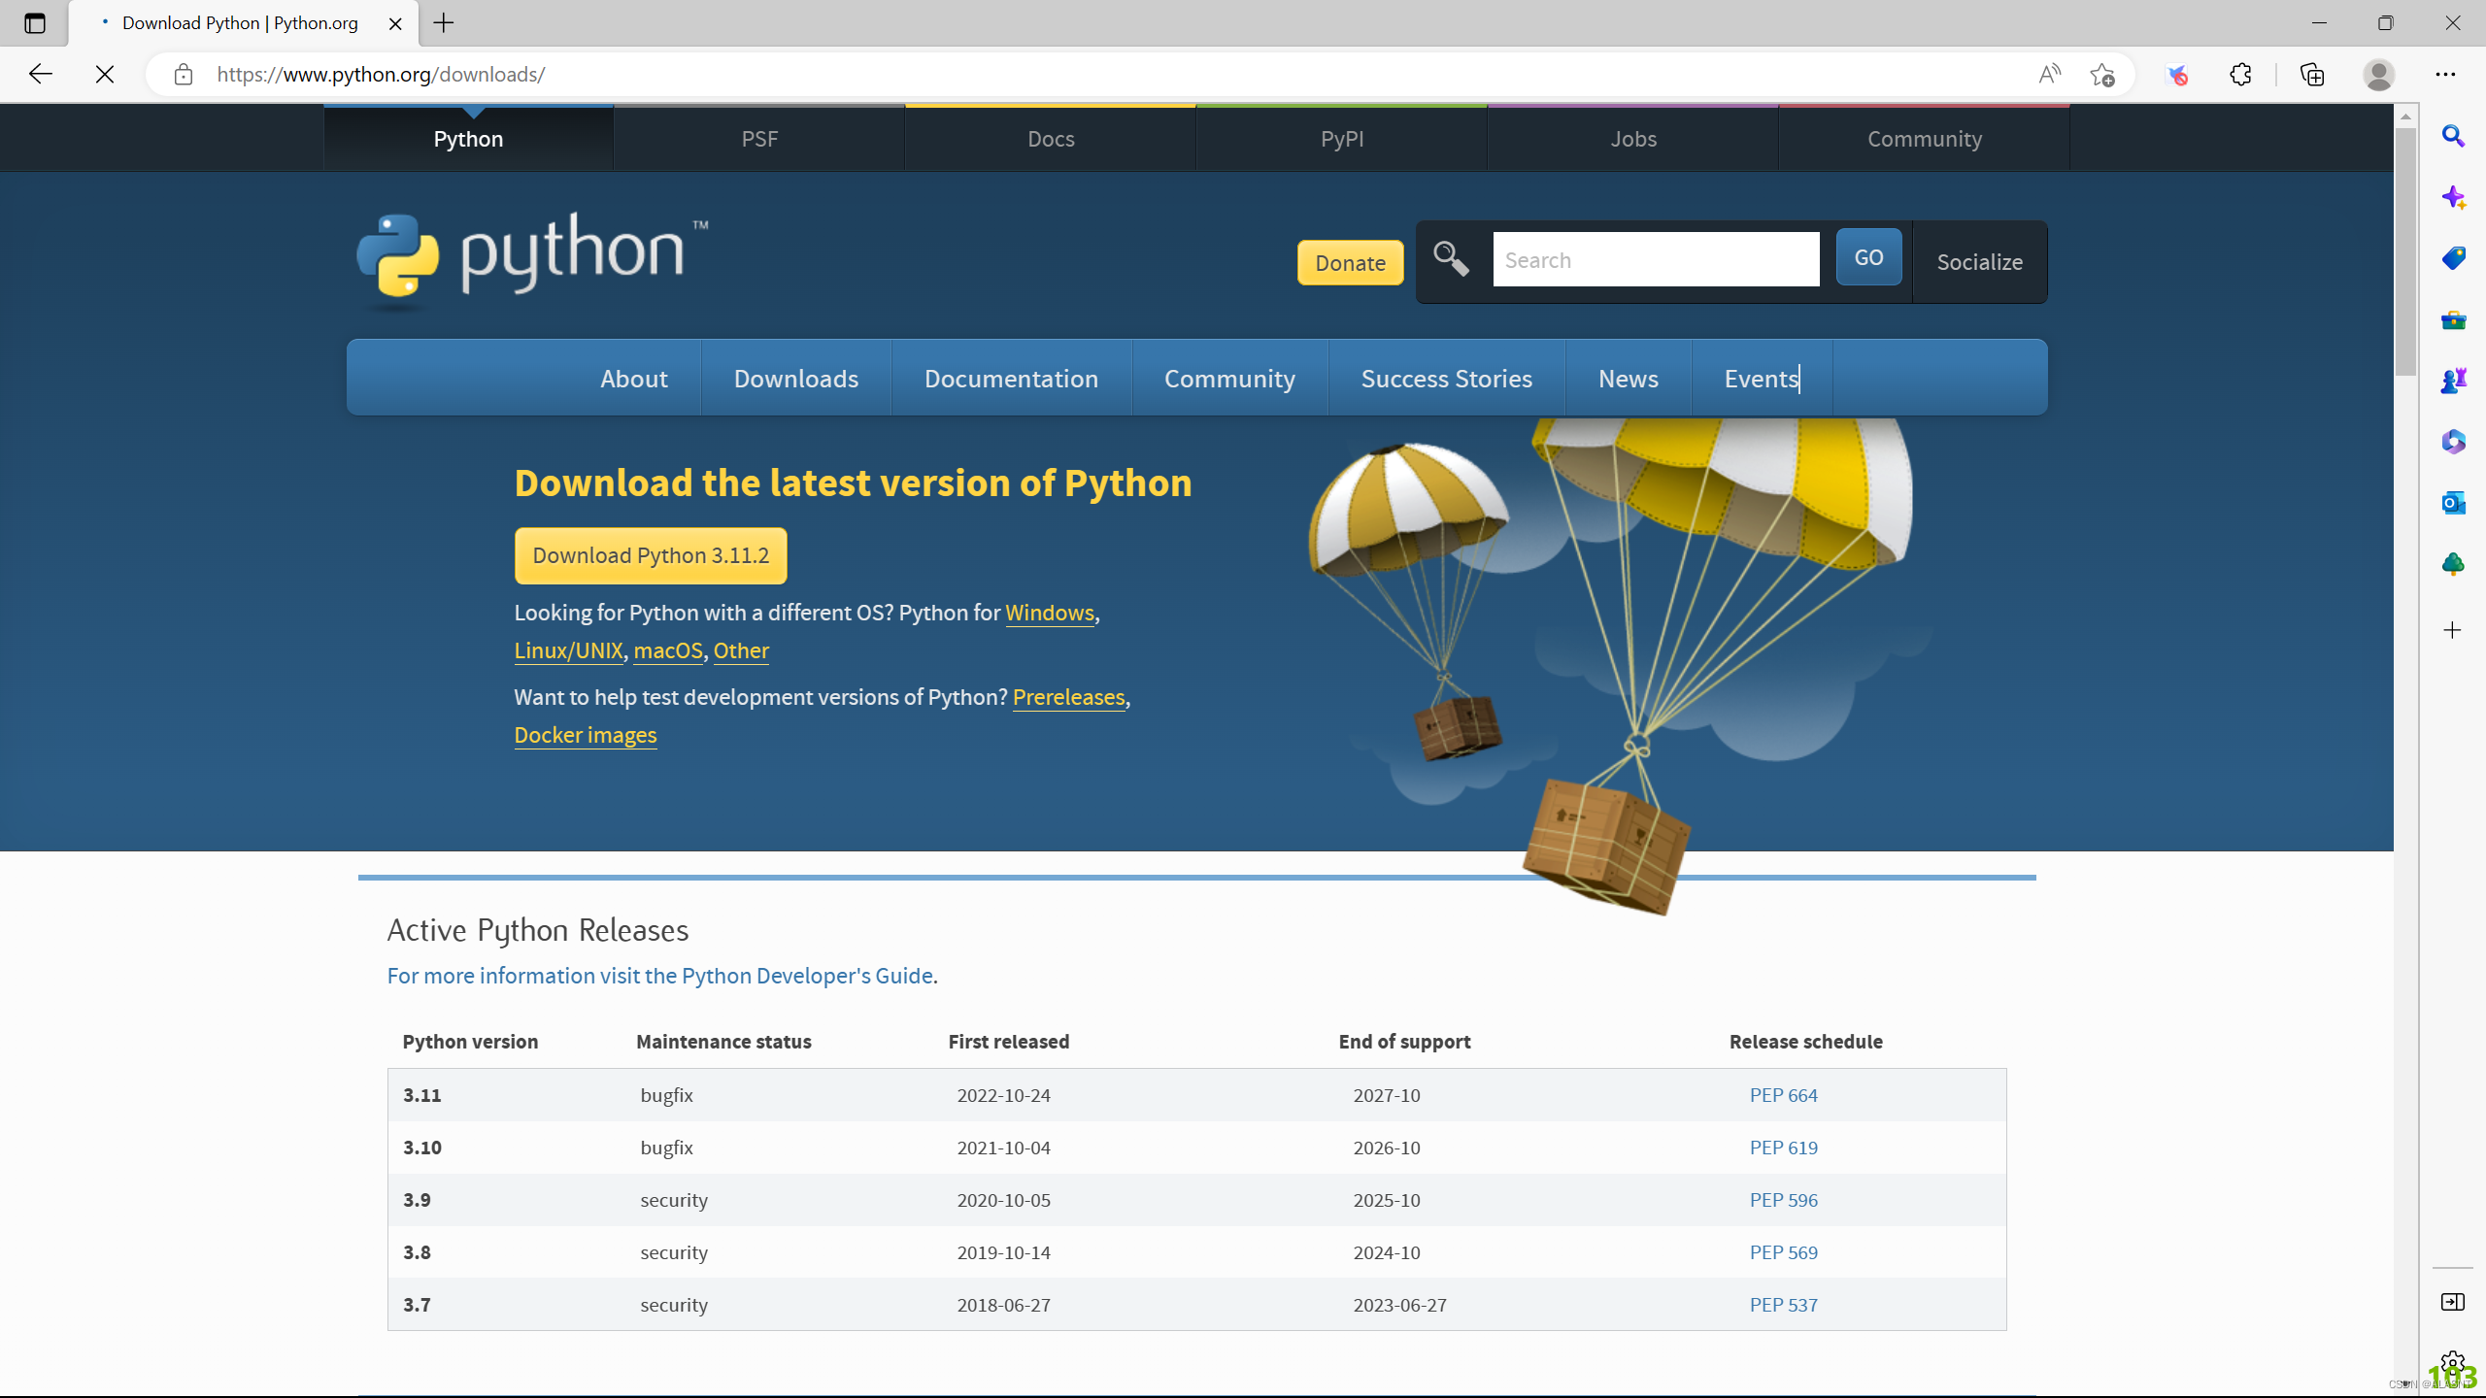2486x1398 pixels.
Task: Open the PEP 664 release schedule link
Action: 1783,1095
